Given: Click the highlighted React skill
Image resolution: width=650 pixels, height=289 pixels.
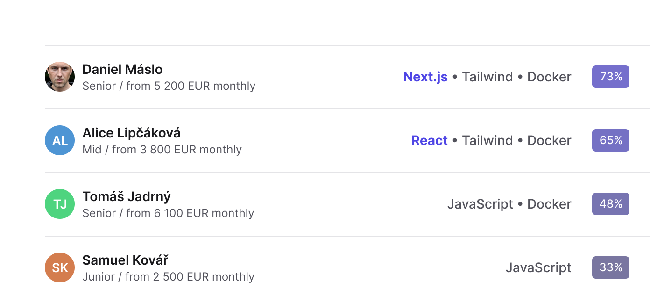Looking at the screenshot, I should tap(430, 140).
